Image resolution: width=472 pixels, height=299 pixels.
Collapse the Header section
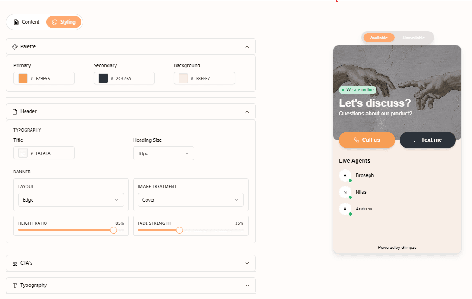247,111
